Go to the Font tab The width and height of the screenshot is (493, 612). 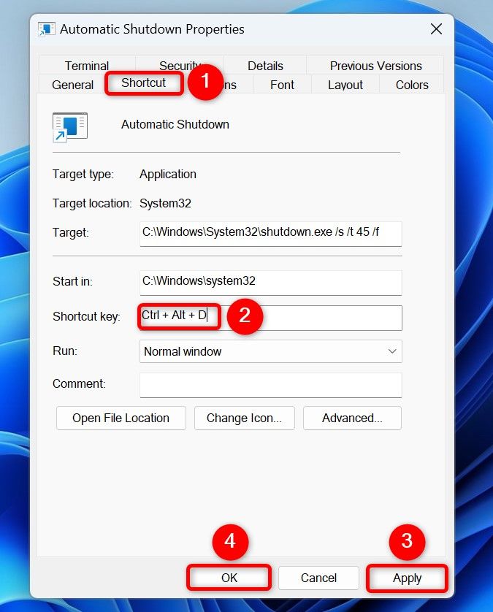coord(282,85)
